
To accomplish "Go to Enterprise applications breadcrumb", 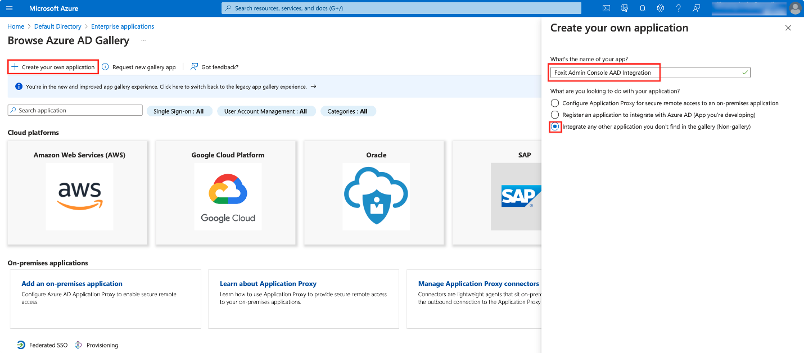I will pyautogui.click(x=123, y=26).
